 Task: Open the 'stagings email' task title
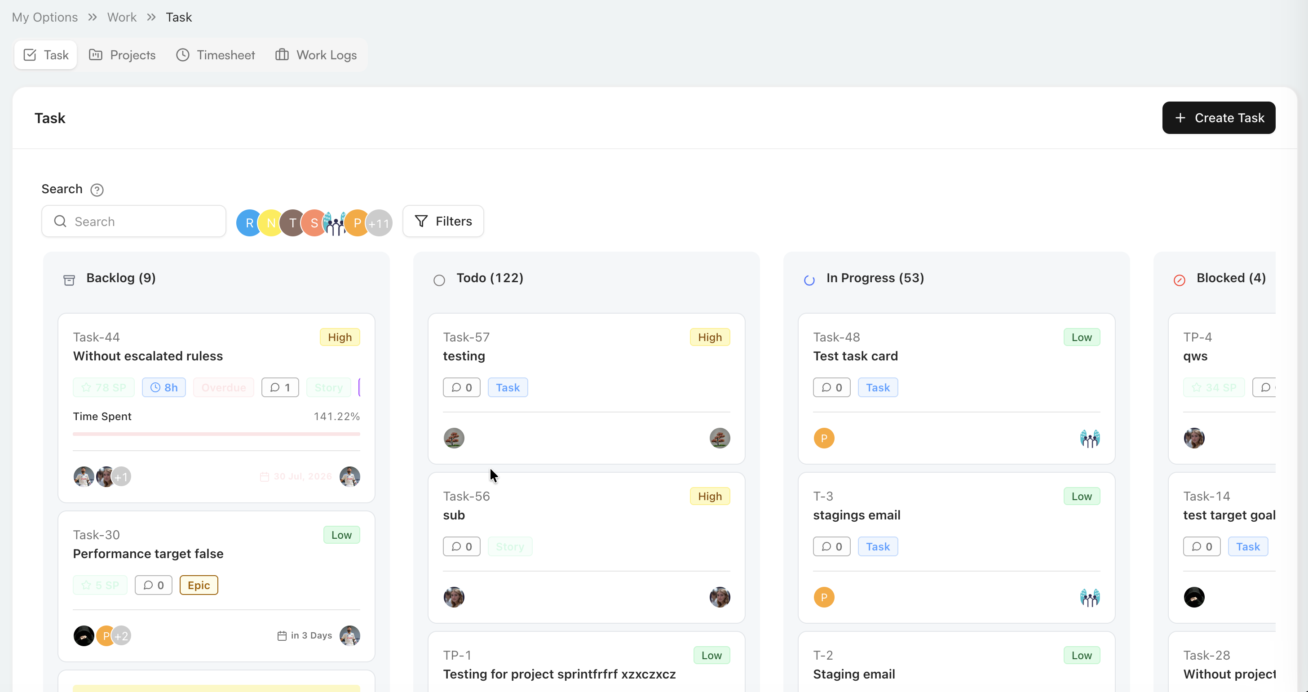tap(856, 515)
